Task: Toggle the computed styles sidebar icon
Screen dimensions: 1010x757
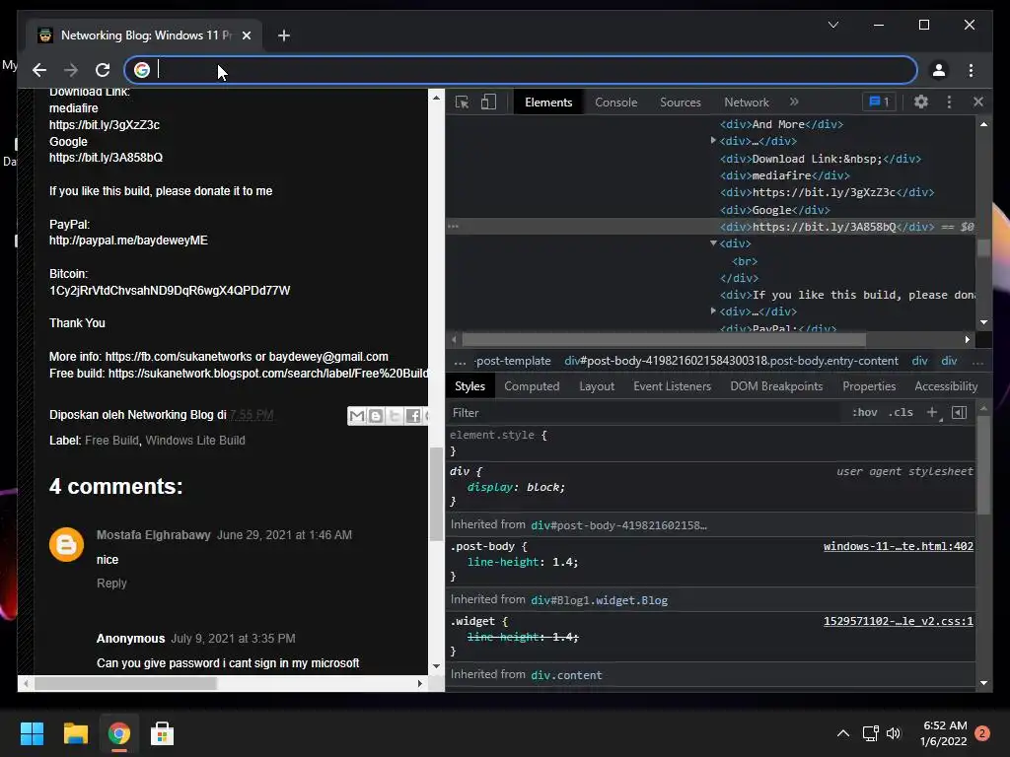Action: point(959,413)
